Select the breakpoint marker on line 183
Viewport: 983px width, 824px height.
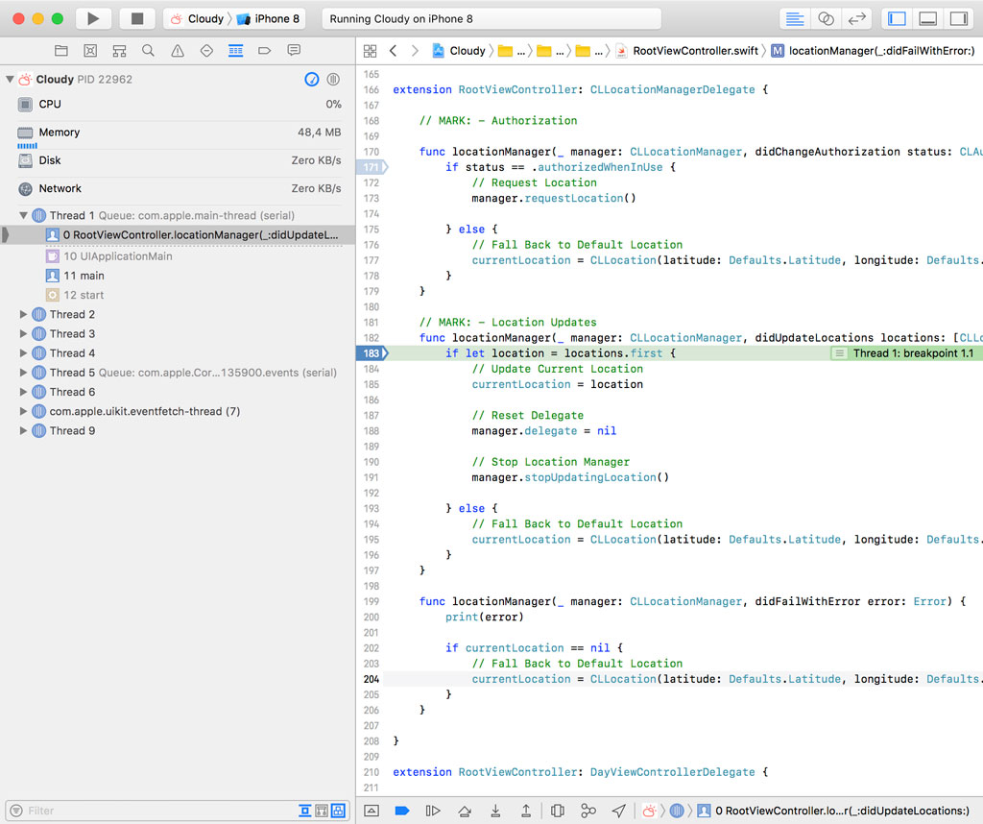click(x=372, y=352)
